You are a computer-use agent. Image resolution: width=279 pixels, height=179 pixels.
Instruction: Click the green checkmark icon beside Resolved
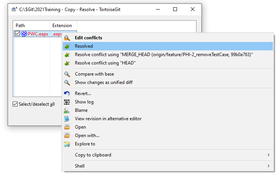(67, 46)
